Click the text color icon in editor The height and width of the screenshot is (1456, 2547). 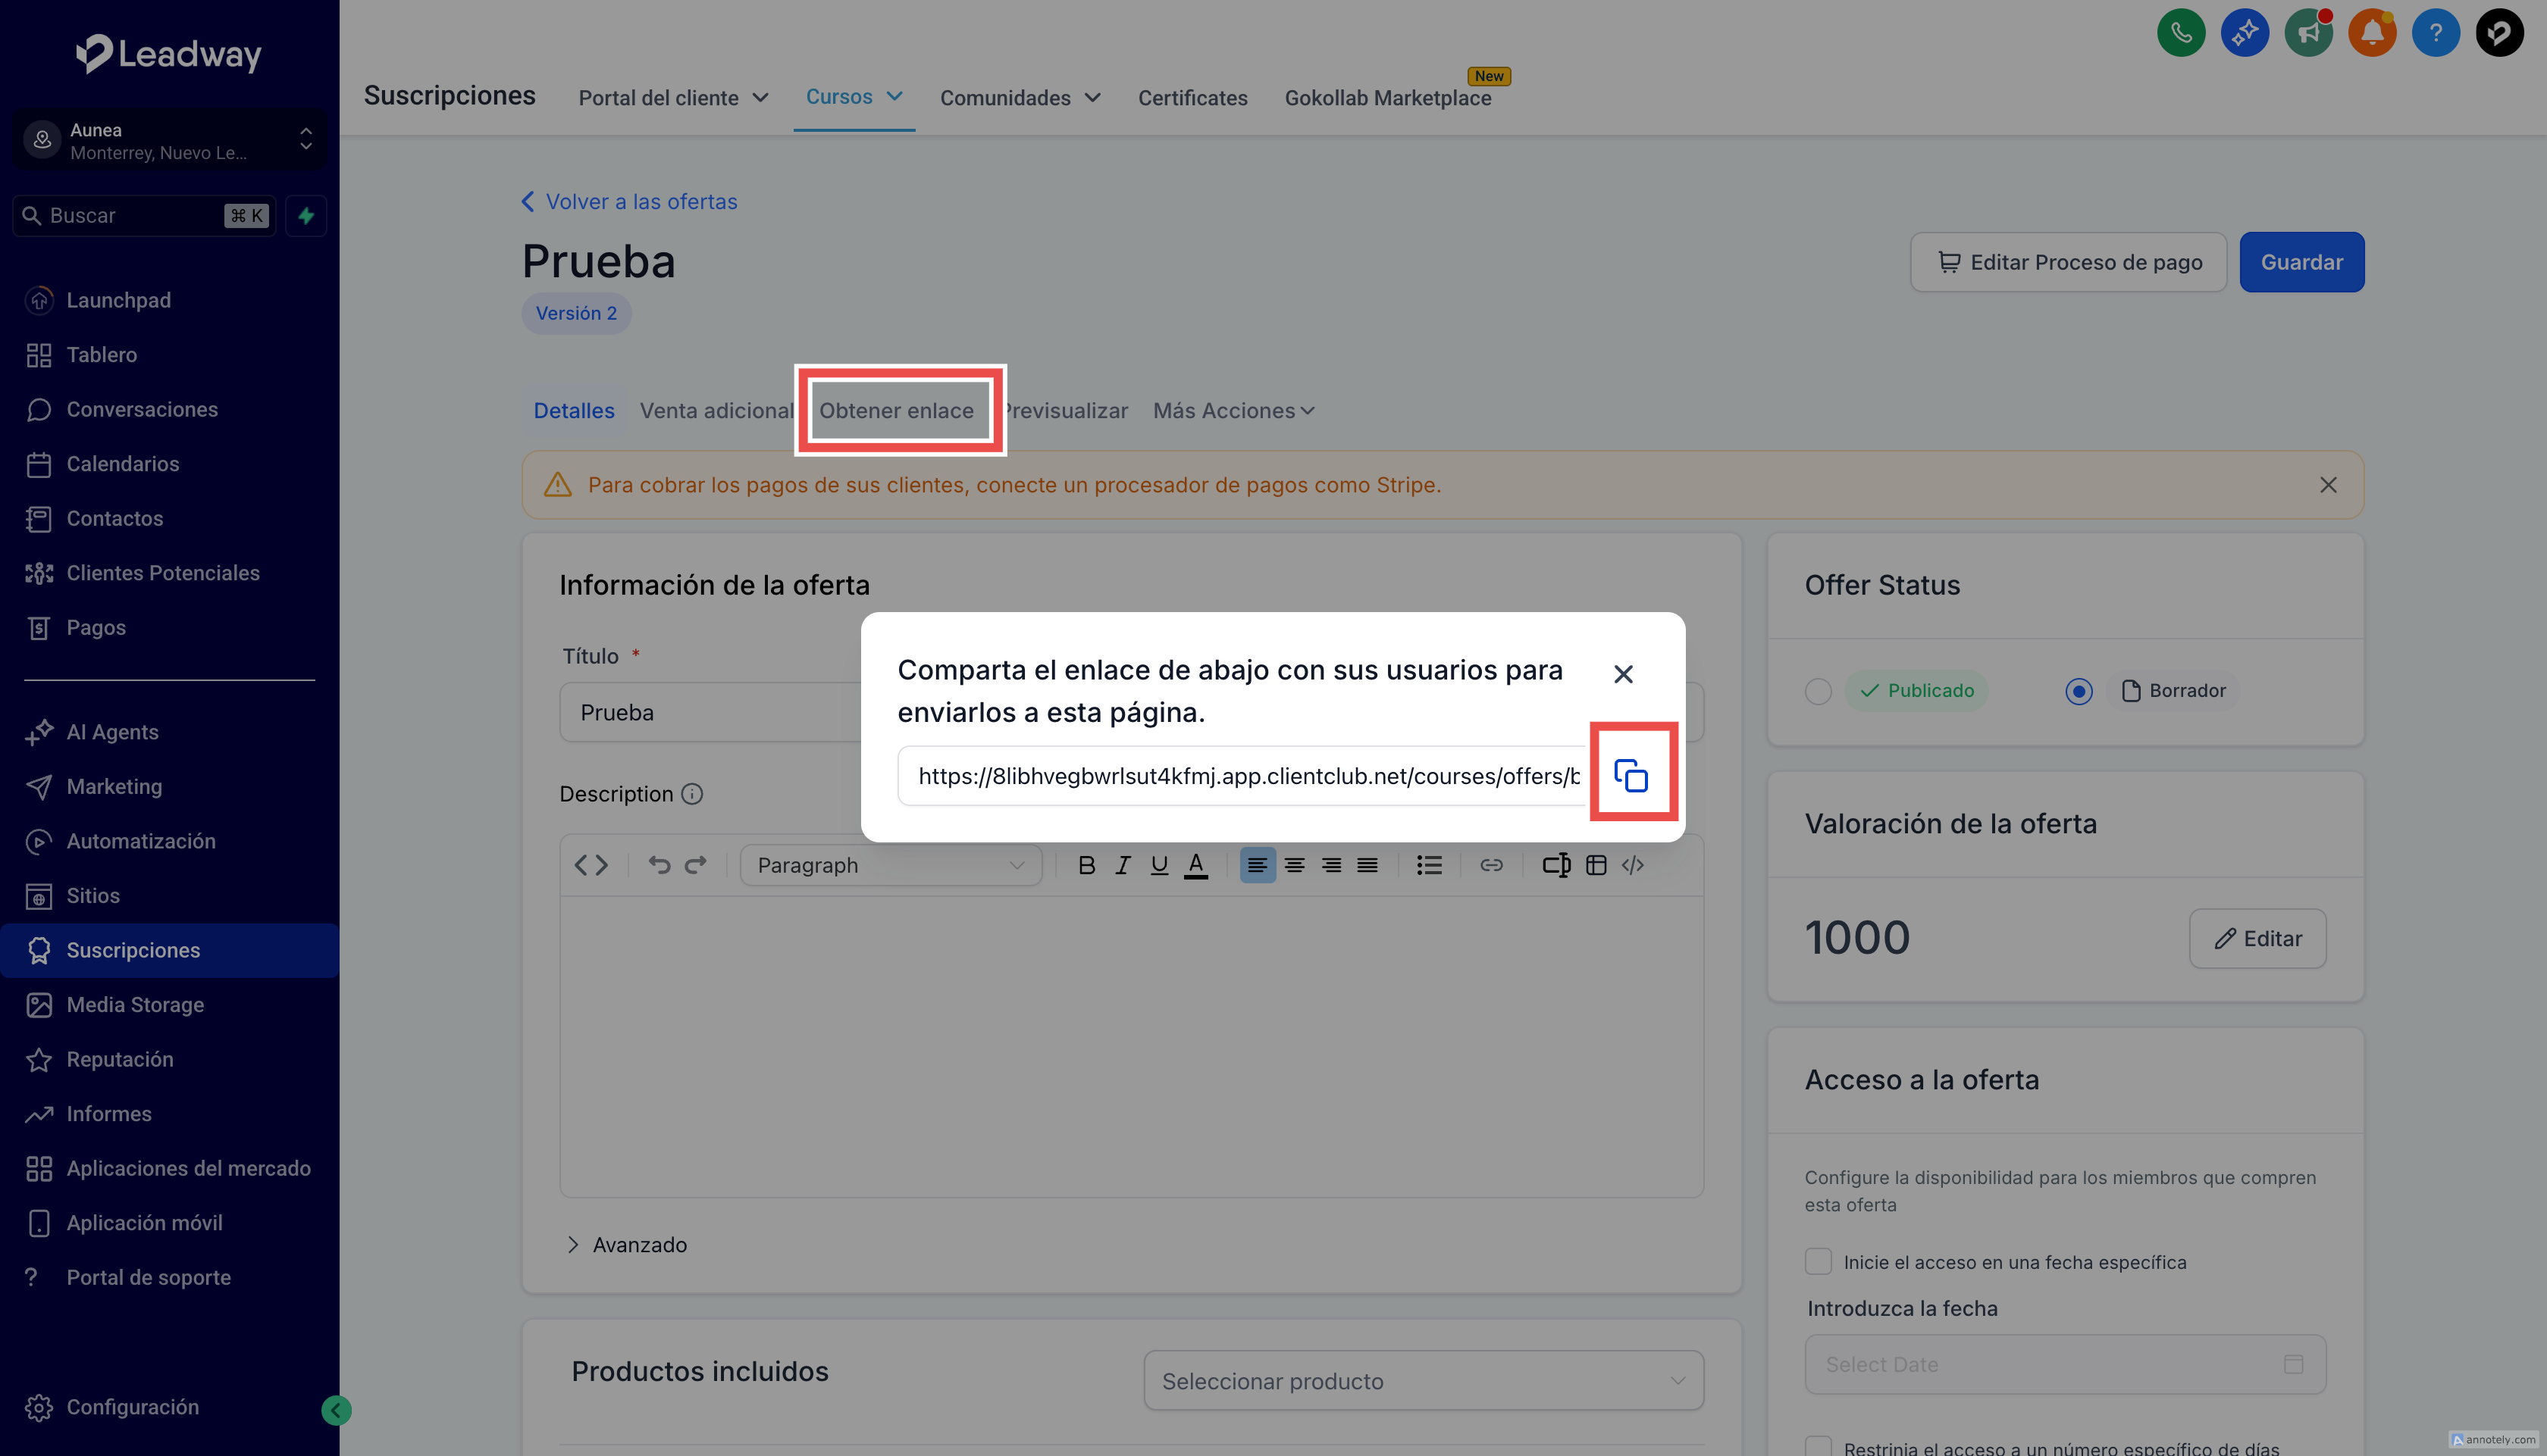(1195, 865)
